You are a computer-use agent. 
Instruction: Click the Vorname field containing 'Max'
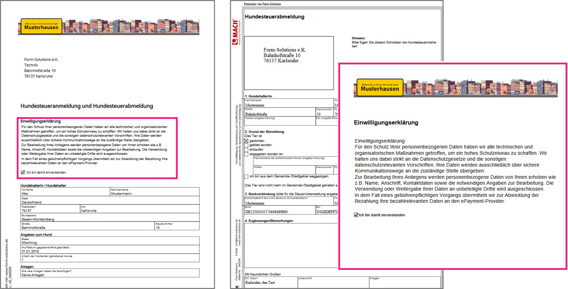click(x=65, y=192)
